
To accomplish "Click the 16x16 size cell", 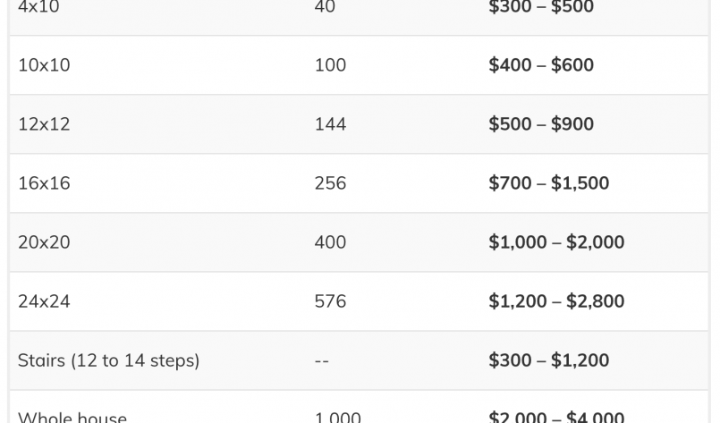I will (x=44, y=183).
